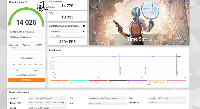Screen dimensions: 200x109
Task: Click the gray knob at gauge end
Action: pos(43,25)
